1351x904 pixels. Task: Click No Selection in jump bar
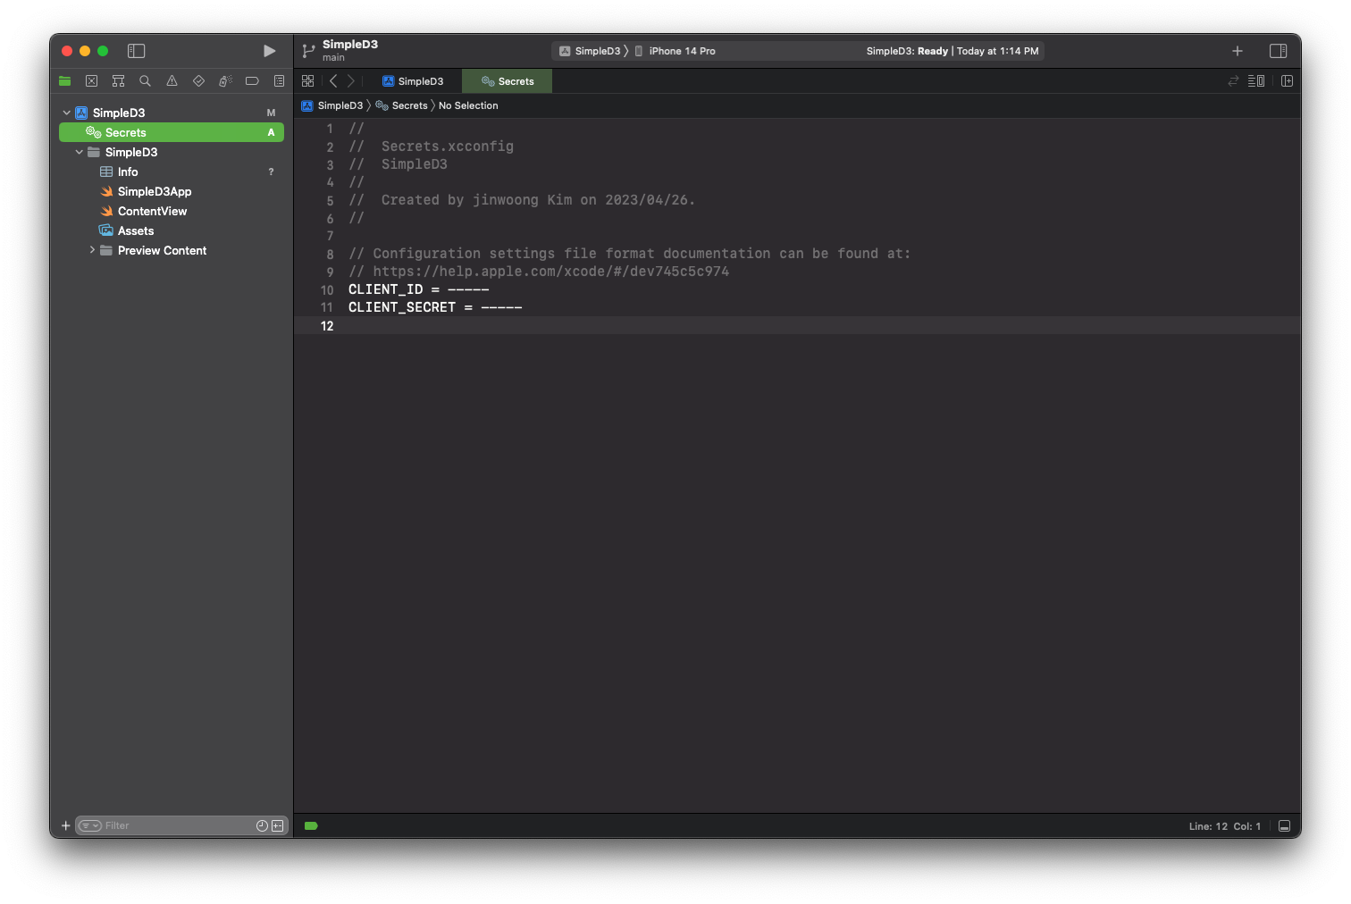[x=468, y=105]
